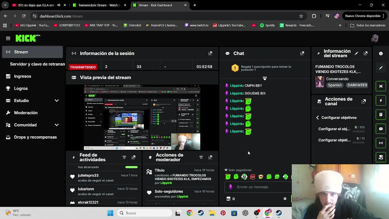Open the Conversando category thumbnail
The height and width of the screenshot is (219, 389).
click(x=320, y=82)
